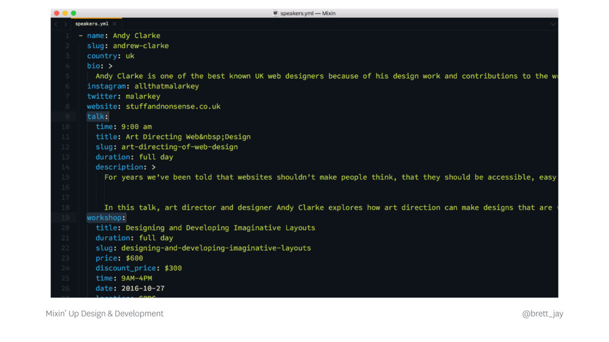Click the 'description' key on line 14
Image resolution: width=609 pixels, height=342 pixels.
pos(119,167)
